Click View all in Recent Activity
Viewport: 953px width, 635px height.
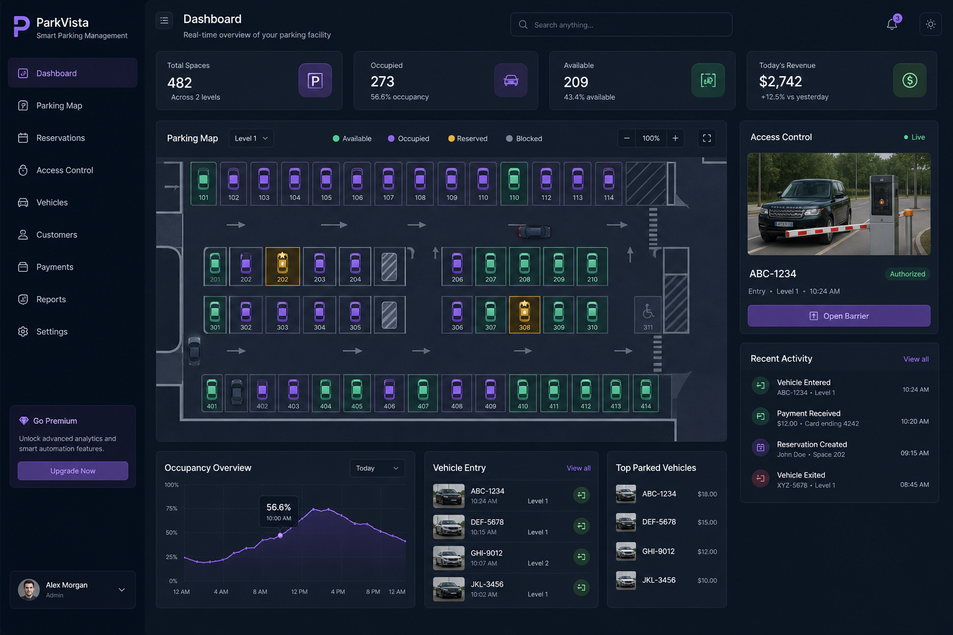pos(916,359)
